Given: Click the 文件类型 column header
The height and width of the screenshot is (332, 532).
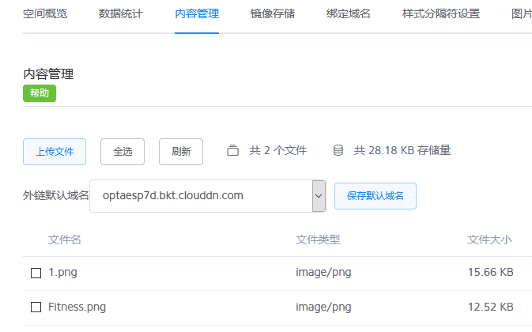Looking at the screenshot, I should coord(318,240).
